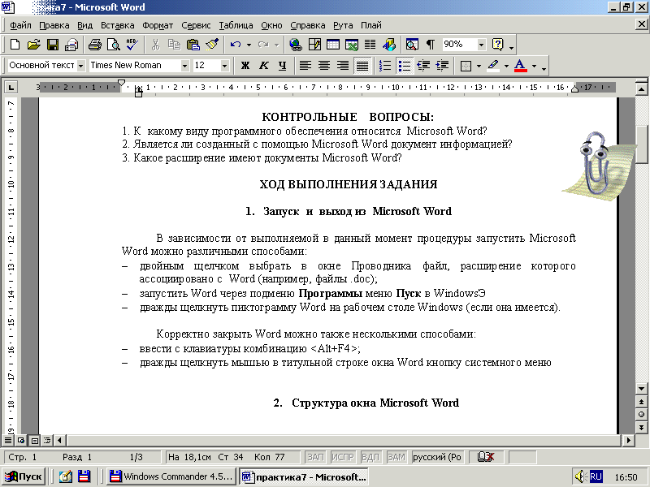The width and height of the screenshot is (650, 487).
Task: Open the highlight color dropdown arrow
Action: pyautogui.click(x=506, y=66)
